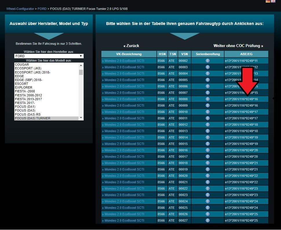Viewport: 281px width, 230px height.
Task: Click Serienbereifung info icon for VSN 00022
Action: (x=207, y=188)
